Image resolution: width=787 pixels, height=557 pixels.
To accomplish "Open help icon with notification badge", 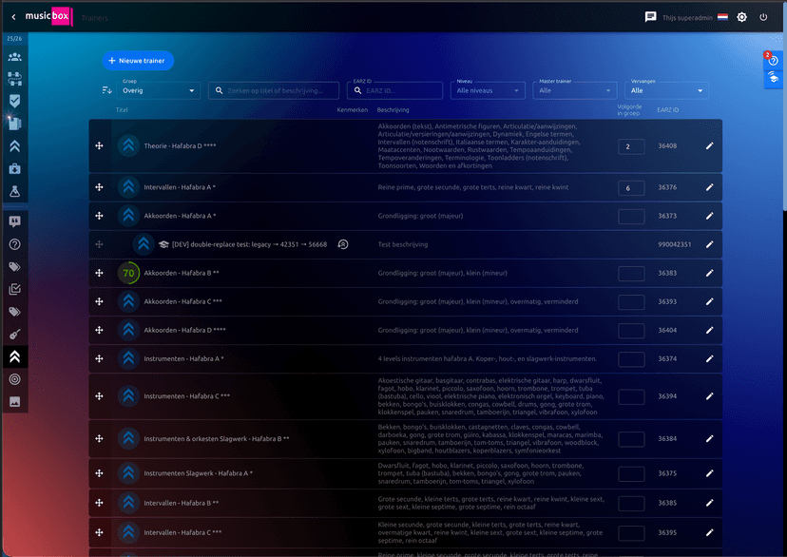I will point(773,60).
